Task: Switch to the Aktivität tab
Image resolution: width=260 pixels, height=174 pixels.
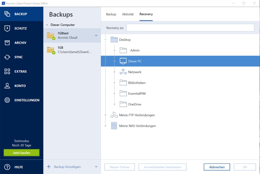Action: coord(128,14)
